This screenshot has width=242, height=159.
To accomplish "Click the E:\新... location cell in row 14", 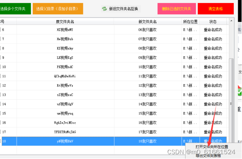I will 190,104.
